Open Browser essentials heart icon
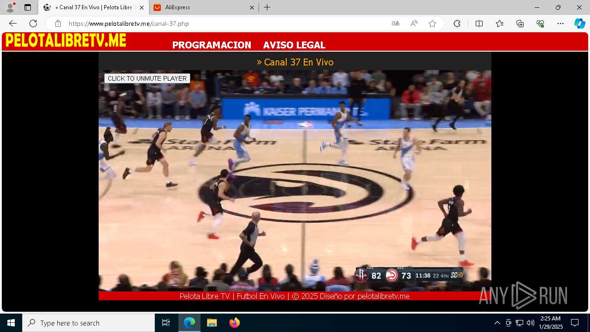 click(540, 24)
